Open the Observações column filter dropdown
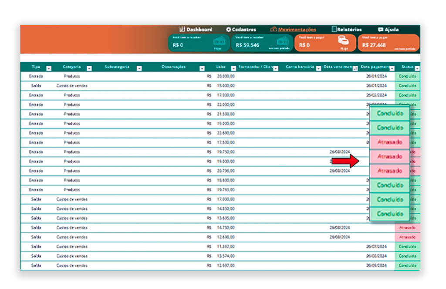Screen dimensions: 446x289 [202, 68]
